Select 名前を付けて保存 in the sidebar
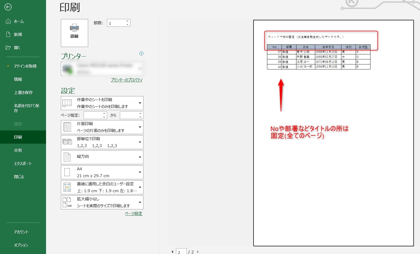 point(26,108)
